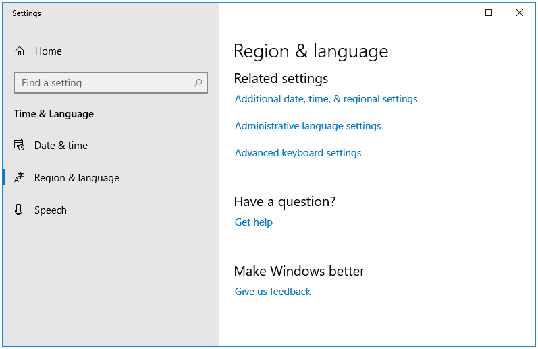Open Additional date, time, & regional settings
Screen dimensions: 538x349
point(326,99)
